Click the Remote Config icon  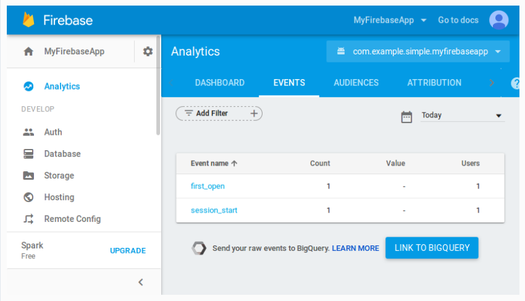click(28, 219)
